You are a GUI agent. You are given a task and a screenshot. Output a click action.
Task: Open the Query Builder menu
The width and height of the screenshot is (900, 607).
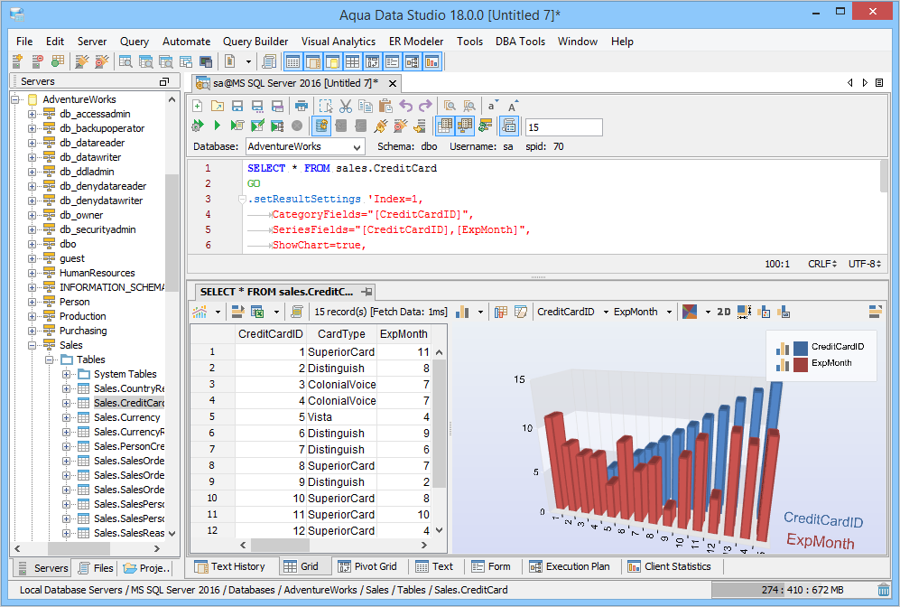click(x=255, y=42)
